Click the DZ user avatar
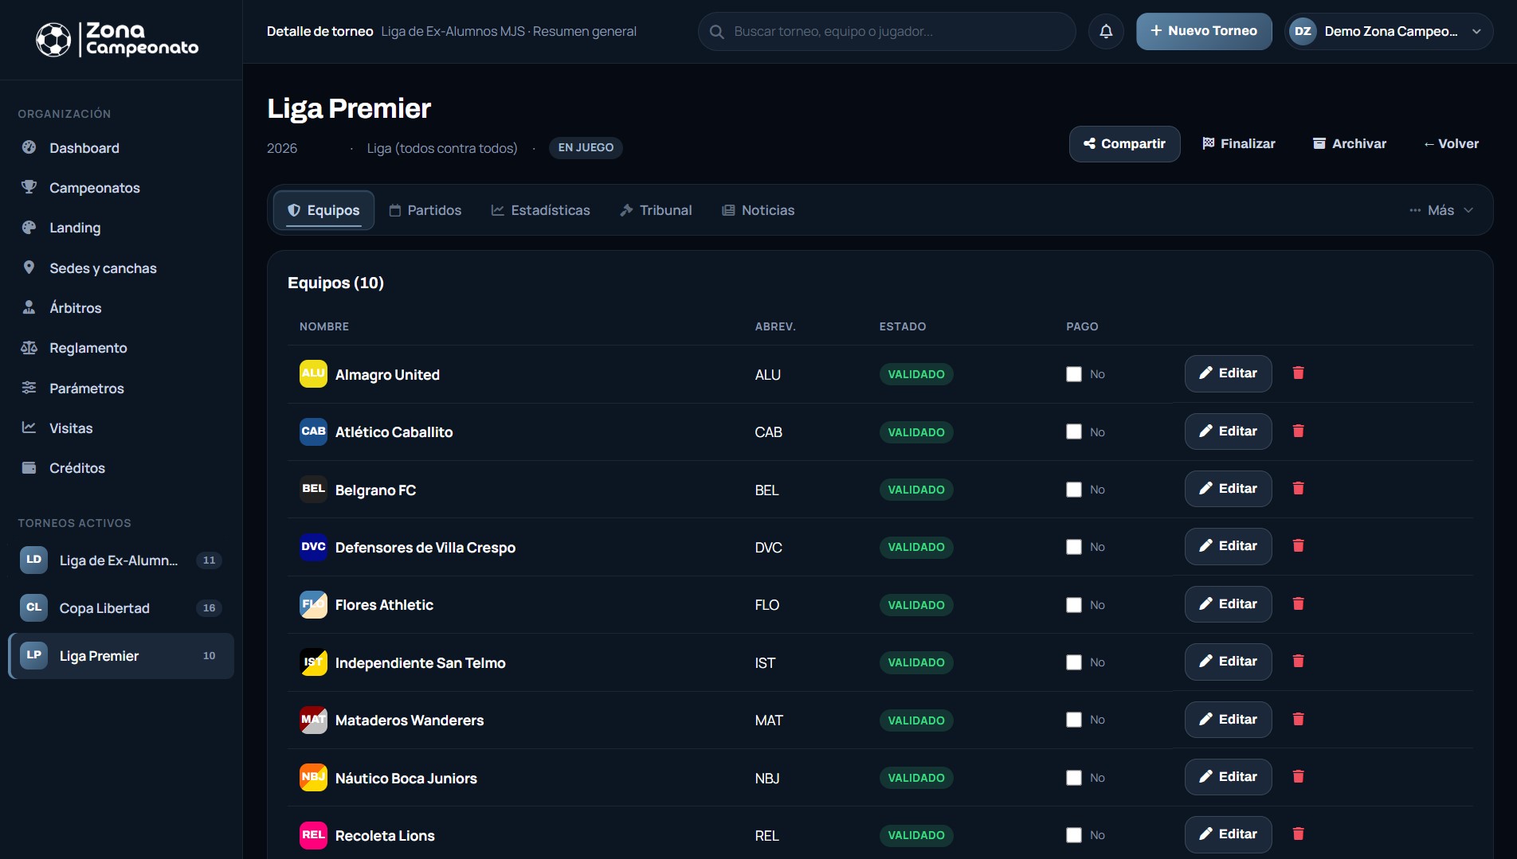This screenshot has height=859, width=1517. point(1303,32)
